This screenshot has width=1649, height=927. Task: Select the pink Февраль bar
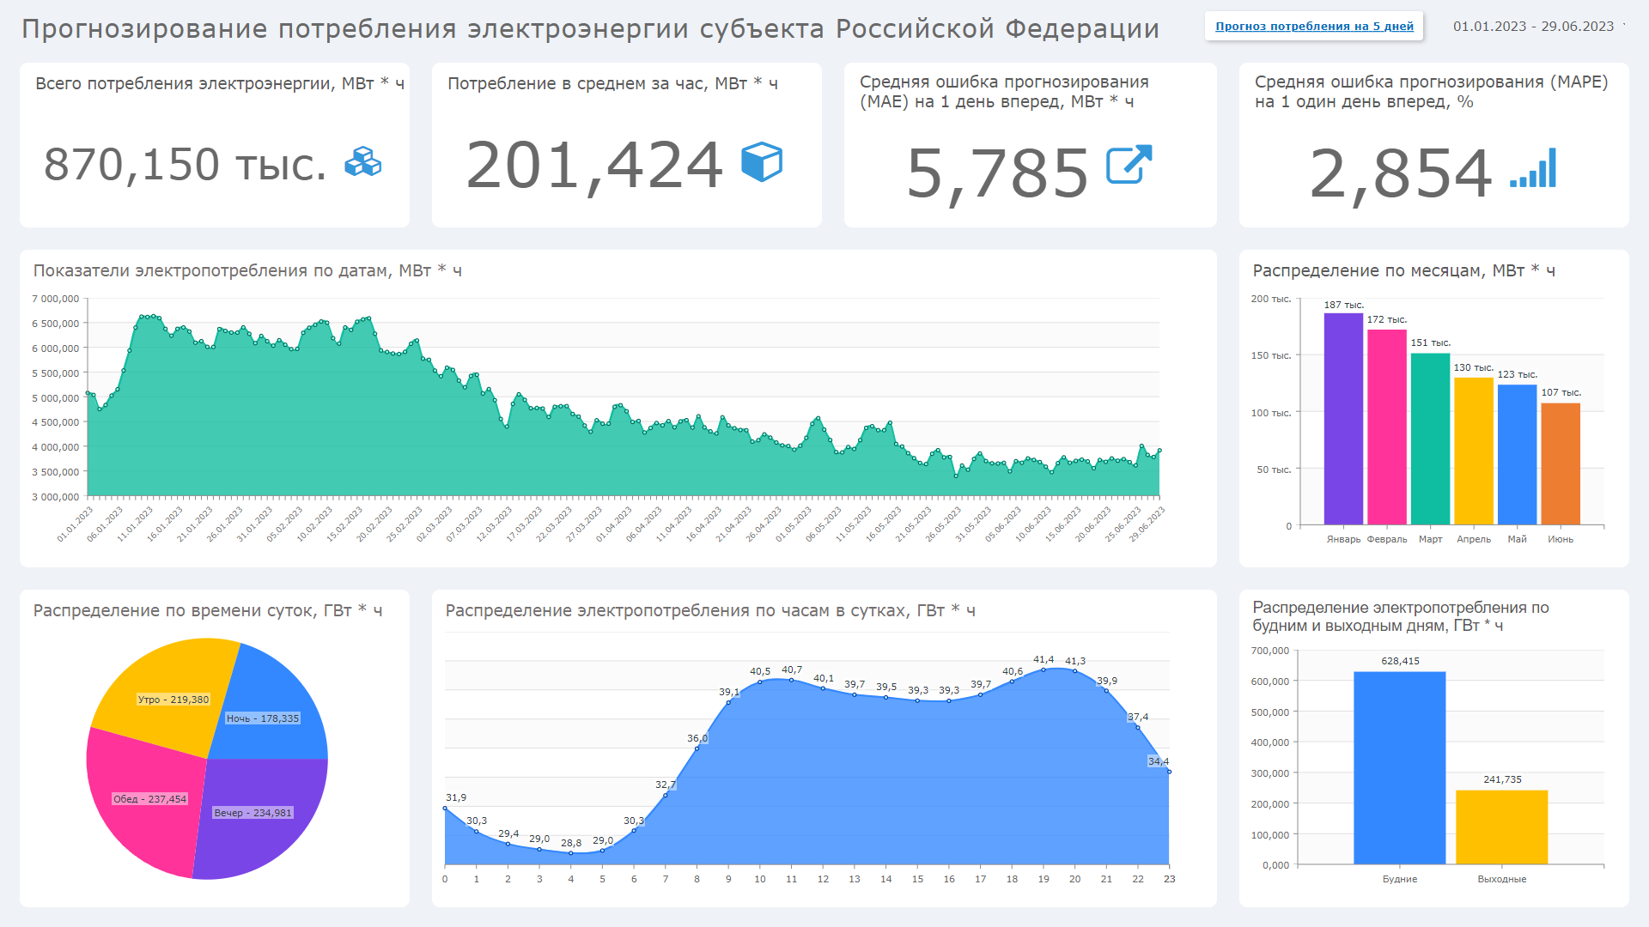click(x=1387, y=427)
